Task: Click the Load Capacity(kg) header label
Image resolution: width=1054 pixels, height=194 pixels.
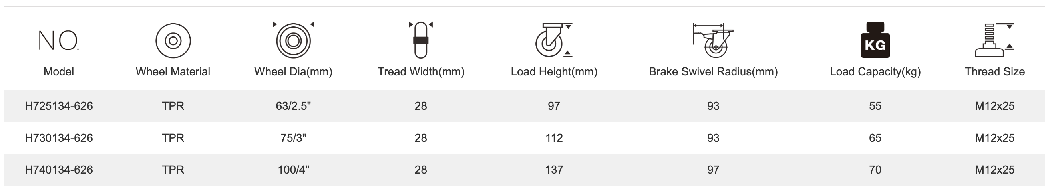Action: (875, 72)
